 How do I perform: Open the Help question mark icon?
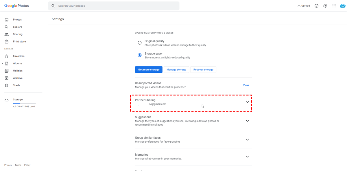[317, 6]
